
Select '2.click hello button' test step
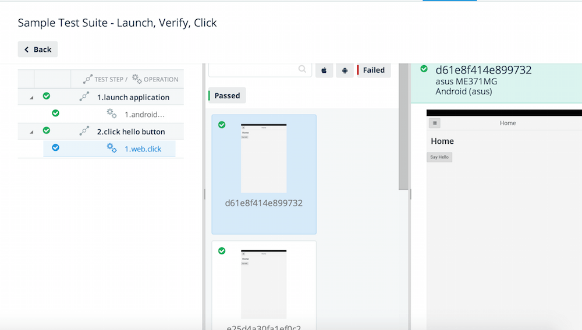[x=101, y=132]
